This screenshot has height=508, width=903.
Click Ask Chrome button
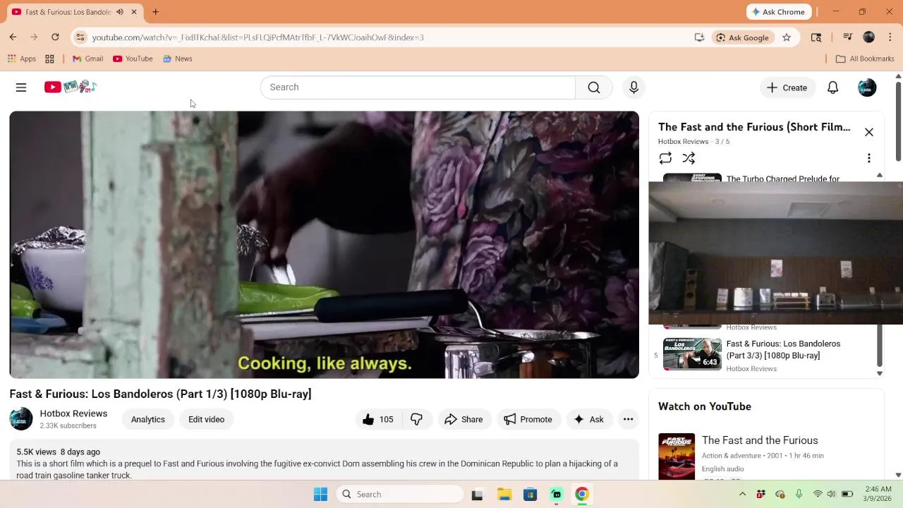click(x=779, y=12)
